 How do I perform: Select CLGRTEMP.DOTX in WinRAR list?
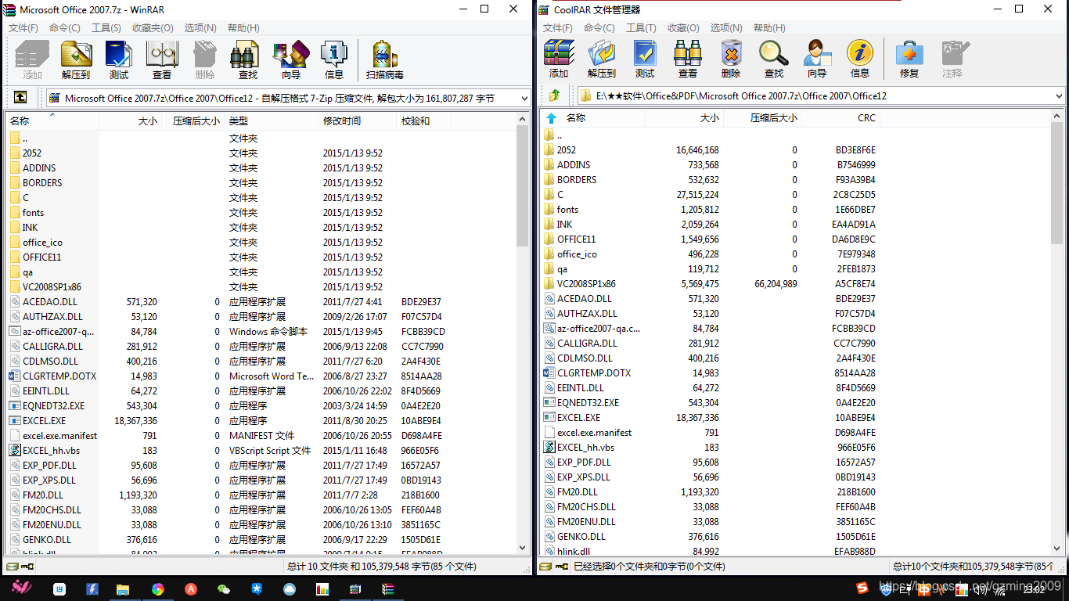pyautogui.click(x=59, y=376)
